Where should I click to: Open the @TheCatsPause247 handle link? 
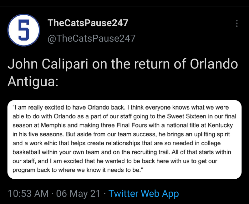click(x=91, y=38)
